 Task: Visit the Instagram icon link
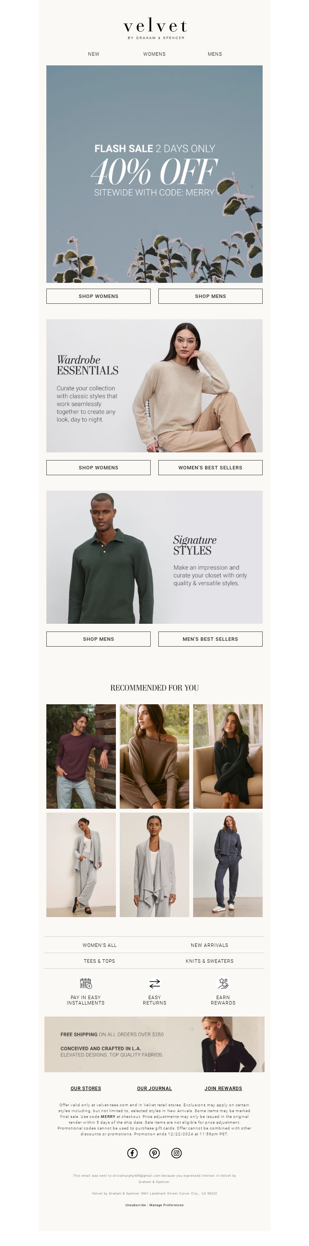177,1153
